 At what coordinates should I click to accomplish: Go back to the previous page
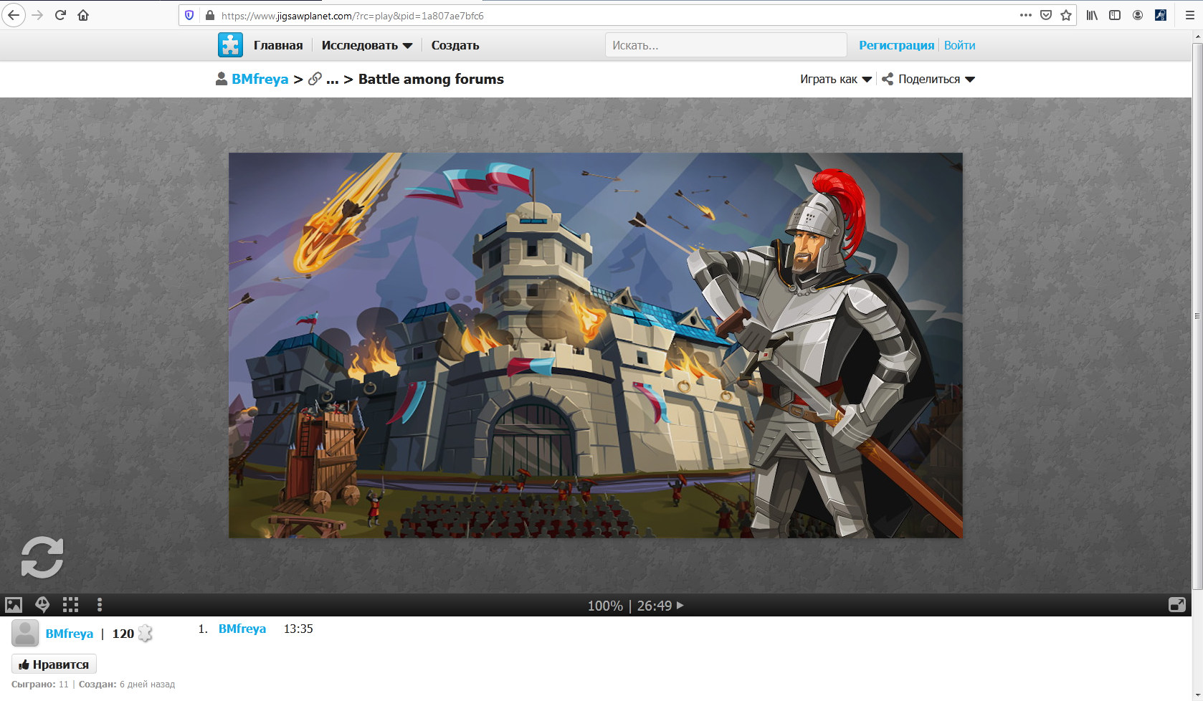click(x=14, y=15)
